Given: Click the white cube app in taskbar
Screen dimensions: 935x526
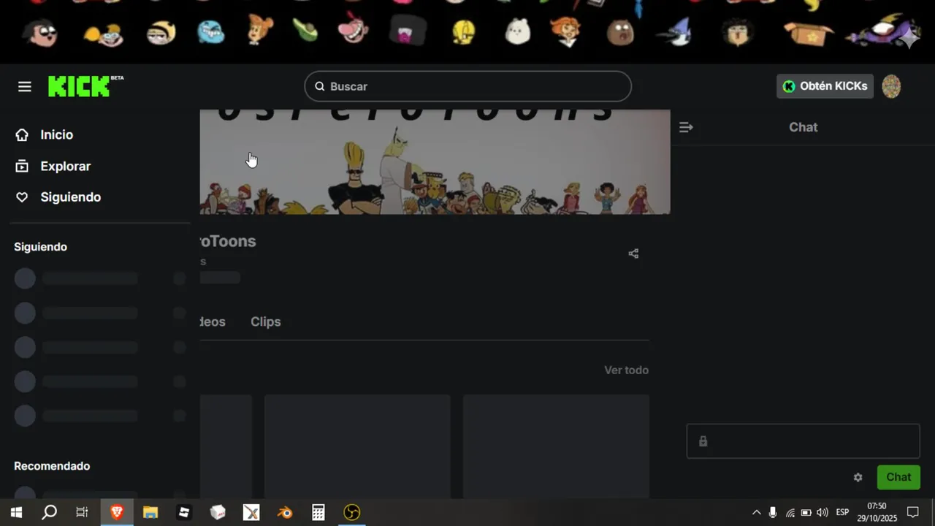Looking at the screenshot, I should [x=218, y=512].
